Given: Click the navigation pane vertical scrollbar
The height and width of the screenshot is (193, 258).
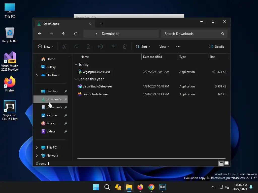Looking at the screenshot, I should pyautogui.click(x=70, y=103).
